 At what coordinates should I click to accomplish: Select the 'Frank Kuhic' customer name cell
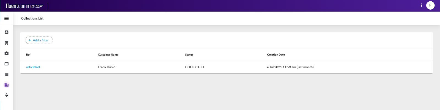(x=106, y=67)
